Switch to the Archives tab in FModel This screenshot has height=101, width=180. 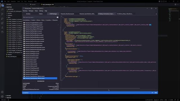28,14
